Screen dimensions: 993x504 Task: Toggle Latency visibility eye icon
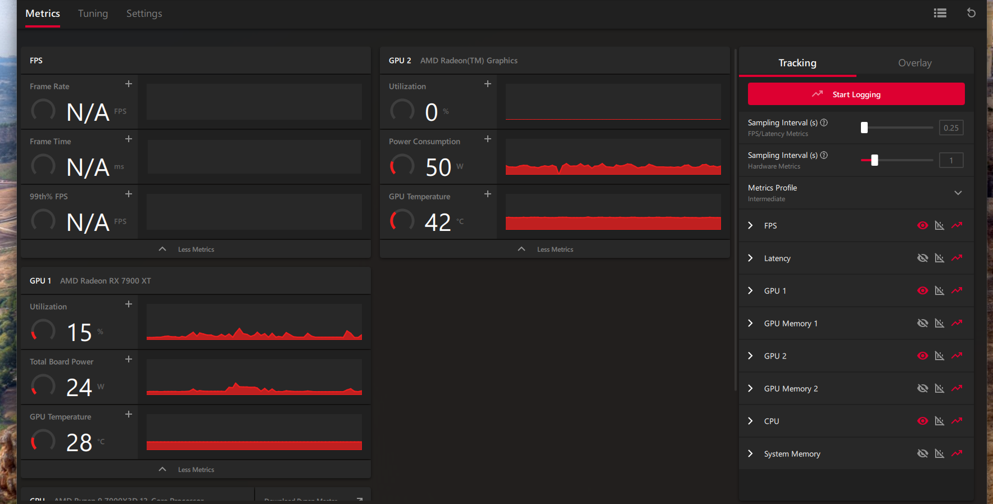922,258
